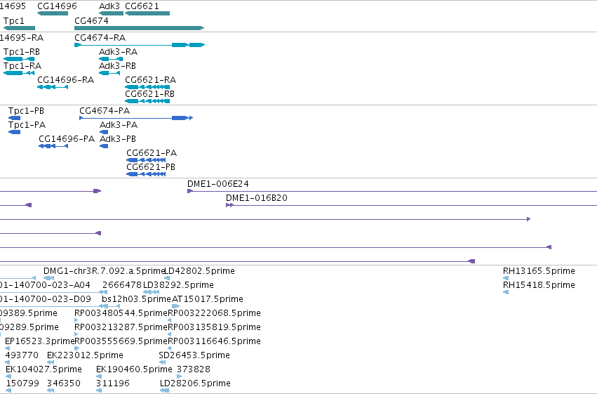Select the EK104027.5prime EST label

[43, 369]
